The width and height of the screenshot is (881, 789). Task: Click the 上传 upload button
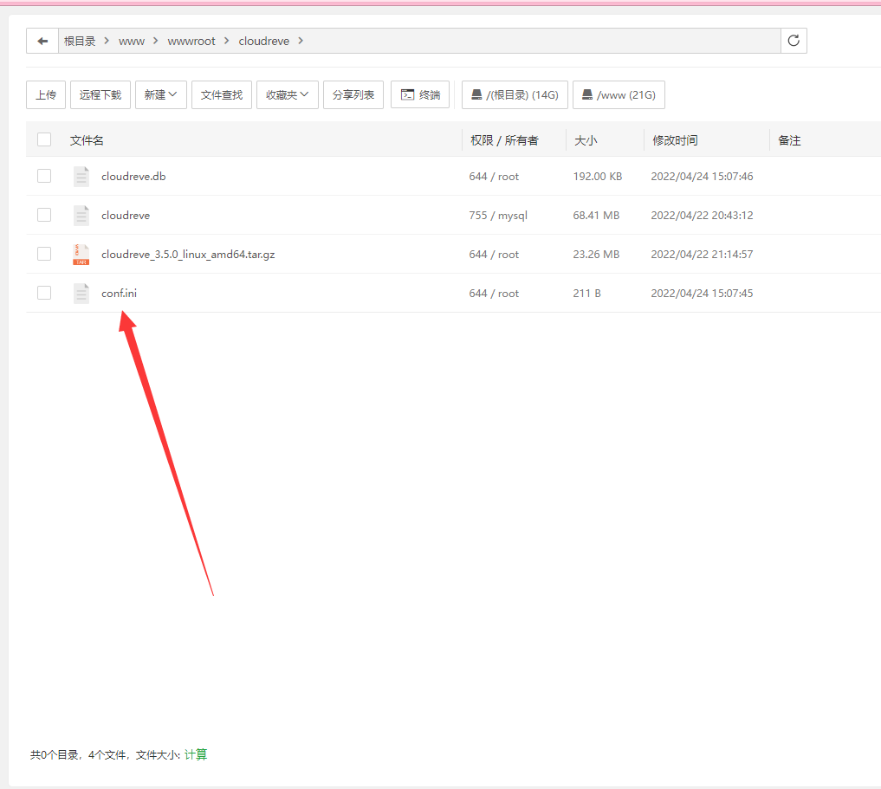[46, 95]
